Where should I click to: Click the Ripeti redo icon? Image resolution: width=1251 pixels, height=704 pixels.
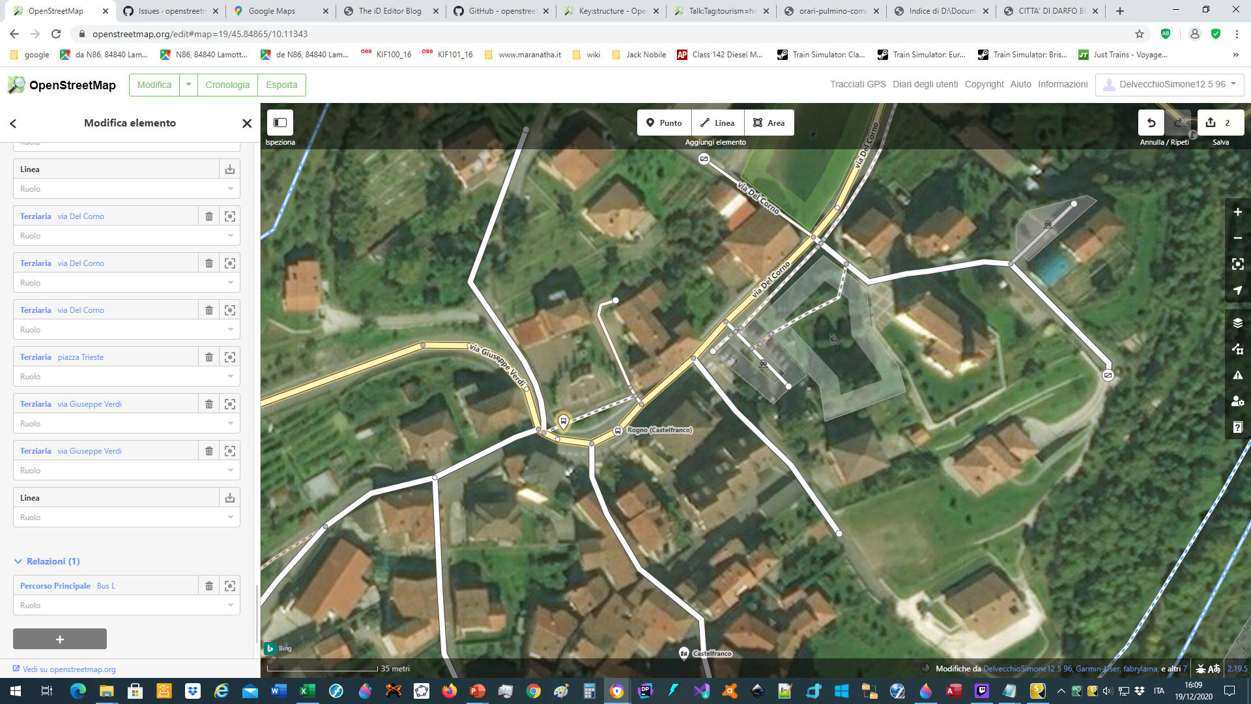click(x=1178, y=123)
